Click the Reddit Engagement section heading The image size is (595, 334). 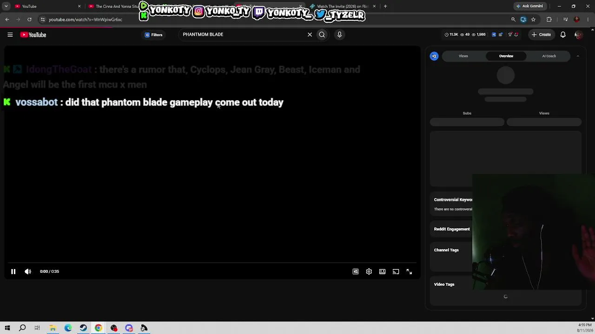click(x=452, y=229)
